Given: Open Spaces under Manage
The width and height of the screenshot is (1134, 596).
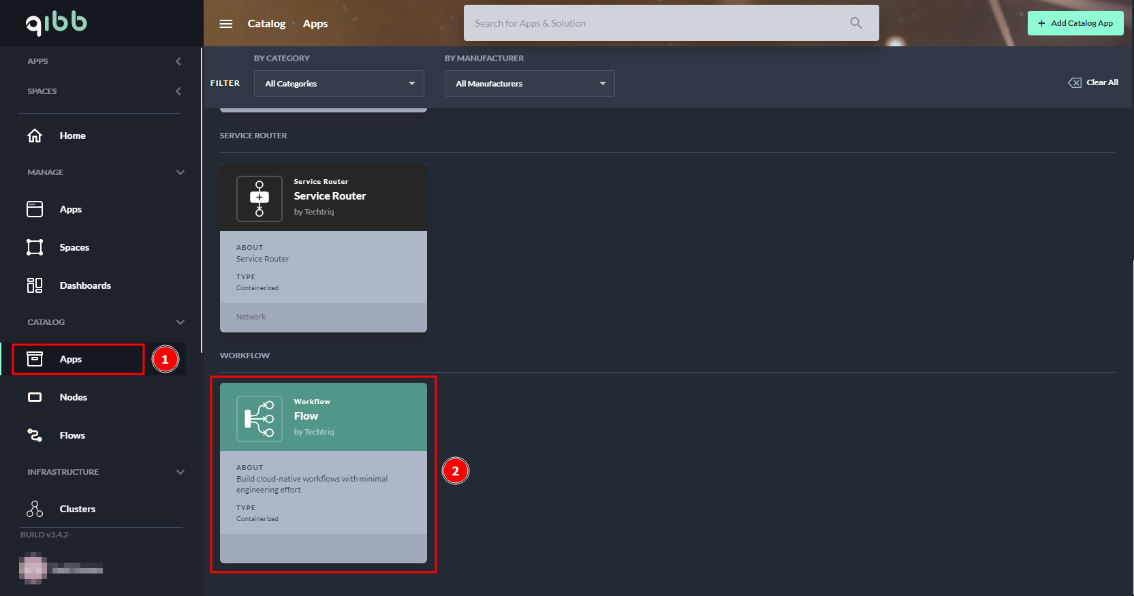Looking at the screenshot, I should click(74, 247).
